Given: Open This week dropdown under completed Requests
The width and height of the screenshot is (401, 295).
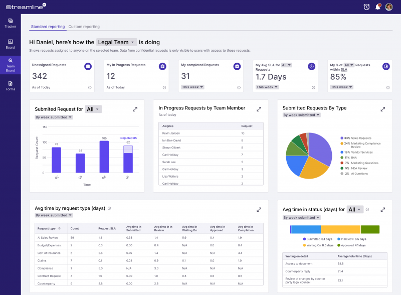Looking at the screenshot, I should coord(192,87).
